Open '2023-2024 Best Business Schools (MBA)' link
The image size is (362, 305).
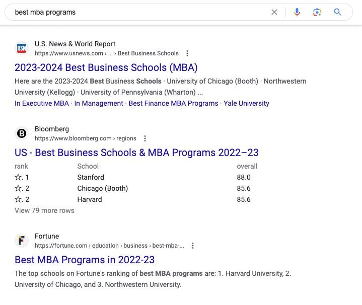tap(106, 67)
